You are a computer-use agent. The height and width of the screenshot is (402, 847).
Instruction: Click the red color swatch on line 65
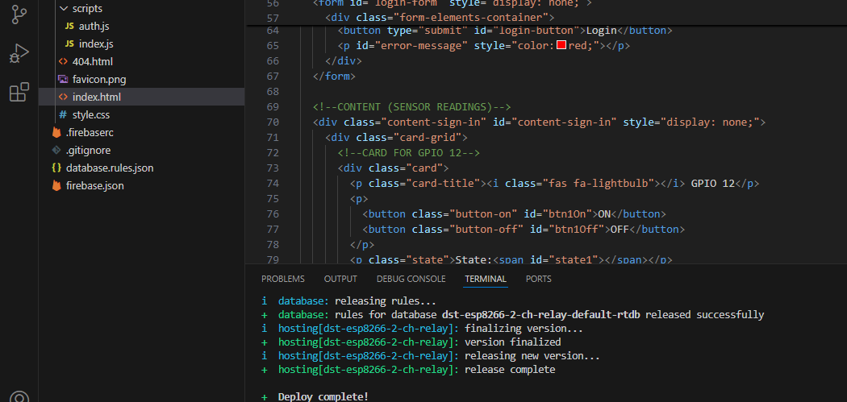[x=561, y=46]
